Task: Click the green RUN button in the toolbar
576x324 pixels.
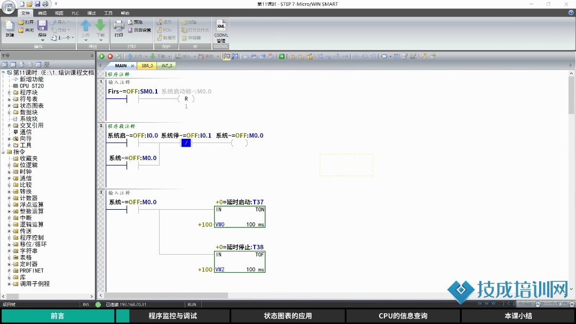Action: (x=101, y=56)
